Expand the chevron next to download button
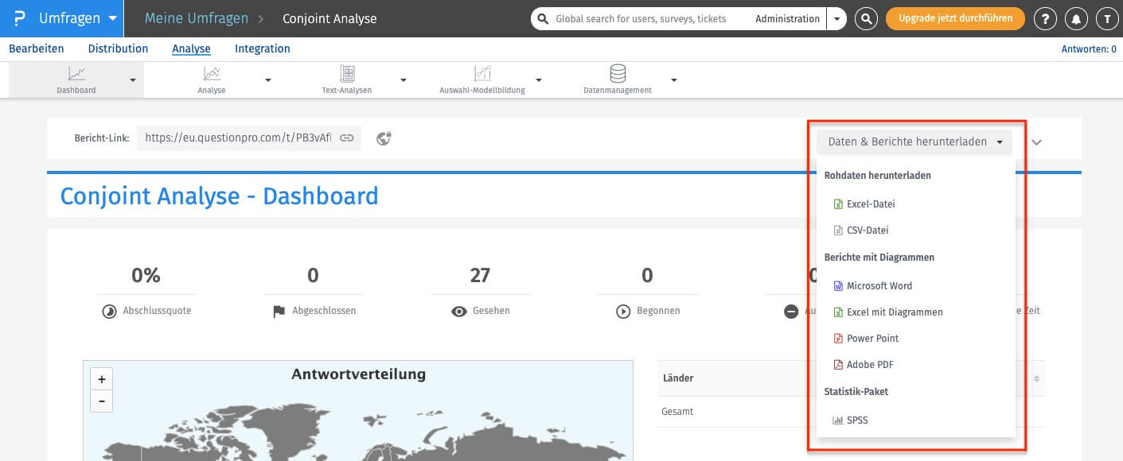Image resolution: width=1123 pixels, height=461 pixels. pyautogui.click(x=1036, y=142)
